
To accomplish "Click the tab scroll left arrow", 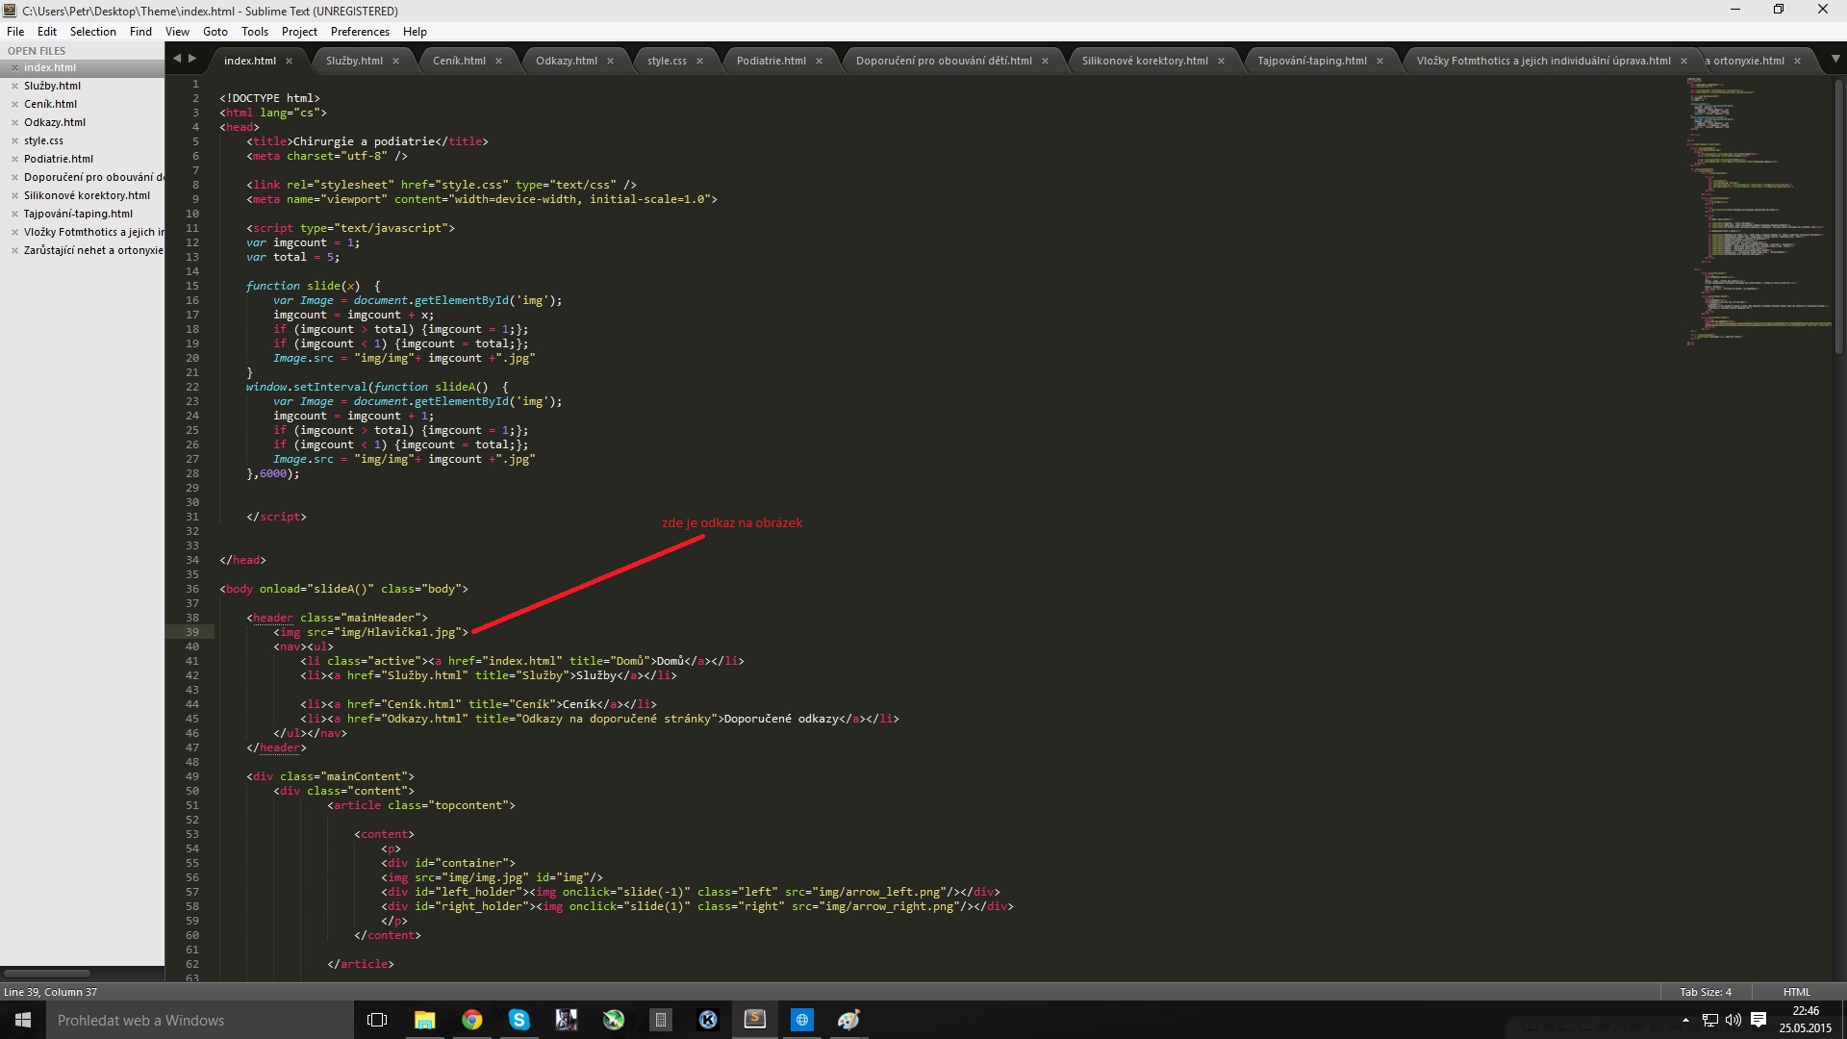I will coord(177,59).
